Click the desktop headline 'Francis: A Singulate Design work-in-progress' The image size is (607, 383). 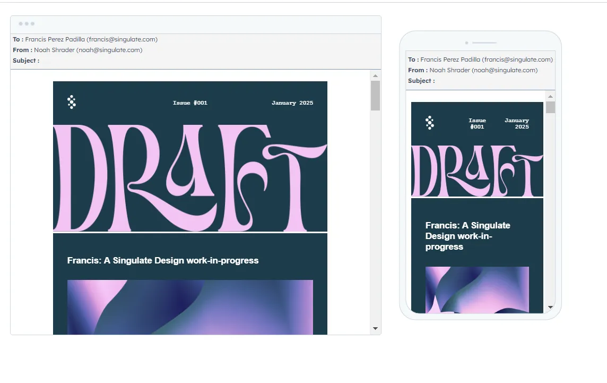tap(162, 260)
